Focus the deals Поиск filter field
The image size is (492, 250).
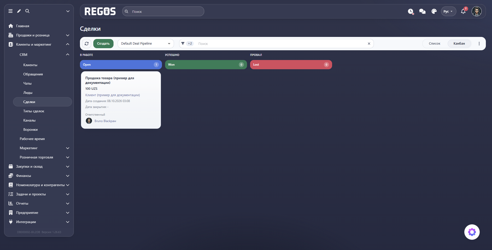click(x=281, y=44)
